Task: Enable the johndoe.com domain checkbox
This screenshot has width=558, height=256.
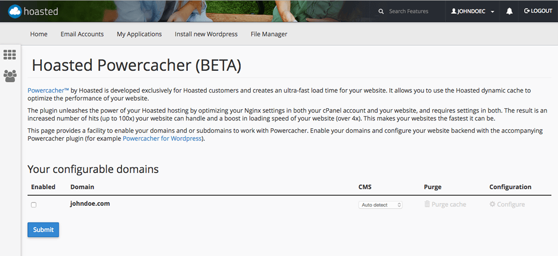Action: pos(34,205)
